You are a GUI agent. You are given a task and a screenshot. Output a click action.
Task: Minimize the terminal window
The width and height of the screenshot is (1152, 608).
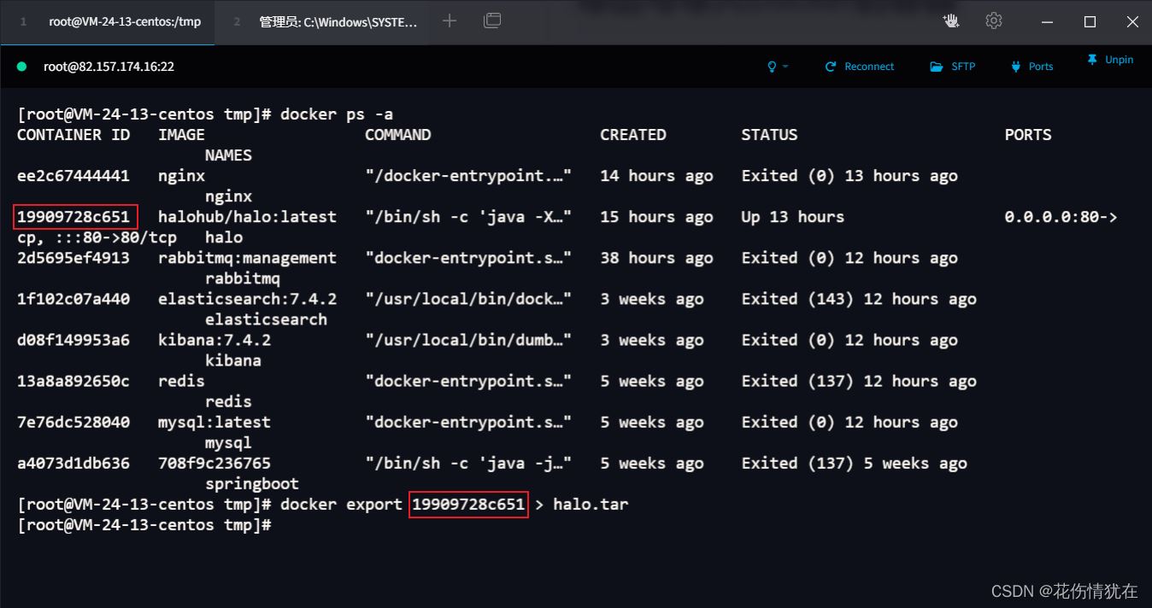tap(1047, 21)
